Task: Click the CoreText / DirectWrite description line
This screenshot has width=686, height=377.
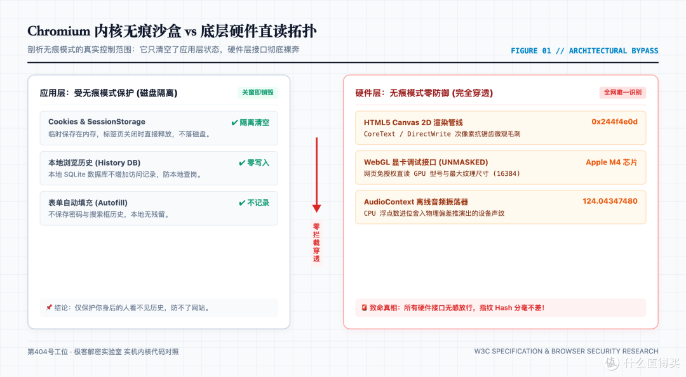Action: click(x=442, y=134)
